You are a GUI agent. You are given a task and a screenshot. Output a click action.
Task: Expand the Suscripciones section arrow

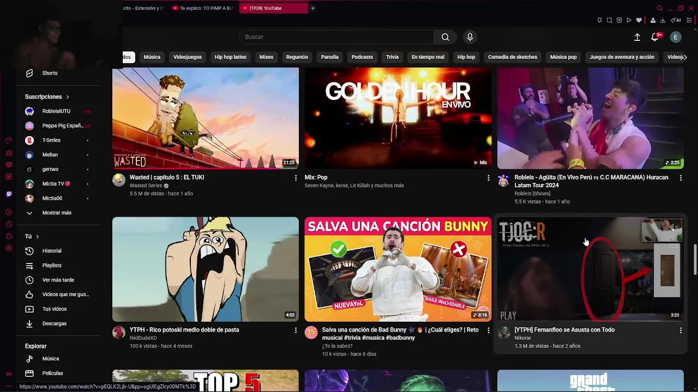point(68,97)
